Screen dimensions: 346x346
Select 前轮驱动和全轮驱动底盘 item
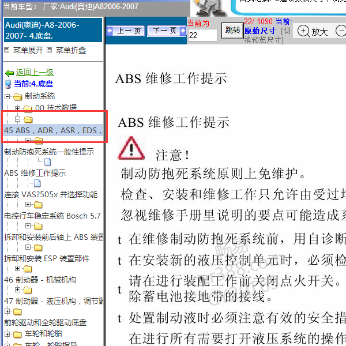(x=45, y=322)
